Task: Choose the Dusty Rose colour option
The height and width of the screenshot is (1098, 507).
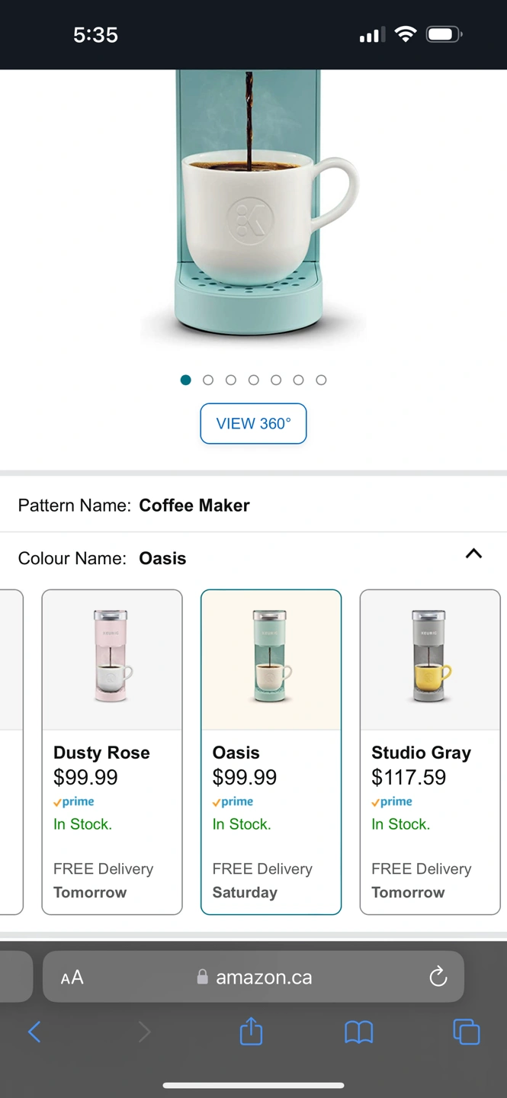Action: (112, 751)
